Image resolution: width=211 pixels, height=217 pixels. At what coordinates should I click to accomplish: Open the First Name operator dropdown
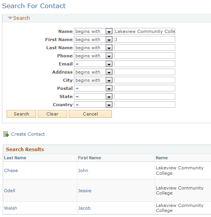click(93, 40)
